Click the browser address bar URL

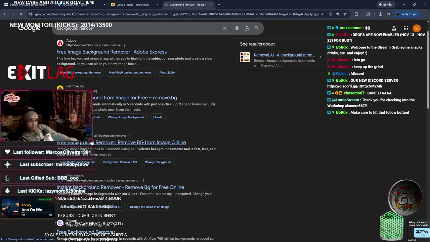click(x=180, y=14)
